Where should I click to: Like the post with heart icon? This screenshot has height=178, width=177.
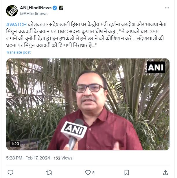(x=88, y=173)
